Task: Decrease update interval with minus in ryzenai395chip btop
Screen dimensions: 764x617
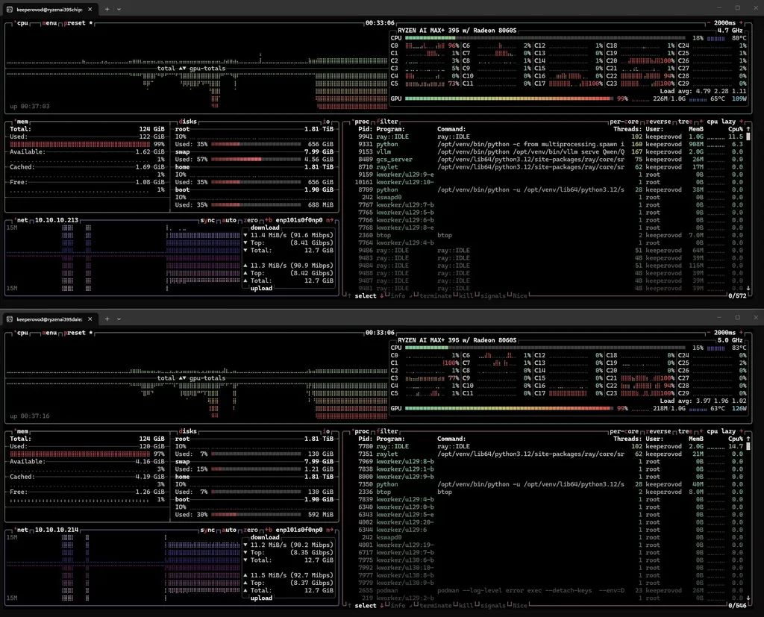Action: coord(709,23)
